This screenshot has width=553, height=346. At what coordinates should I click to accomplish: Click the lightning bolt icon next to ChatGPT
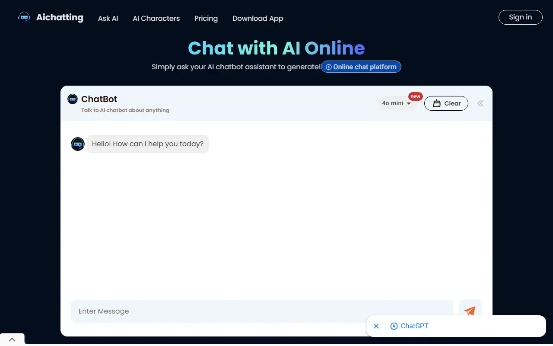(x=394, y=326)
